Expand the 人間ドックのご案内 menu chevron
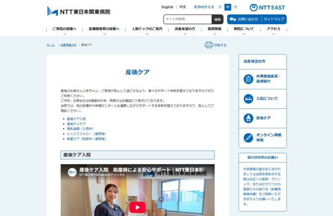 (147, 34)
